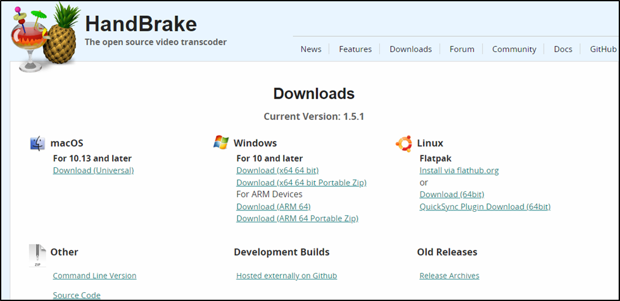Click the Windows flag icon
The width and height of the screenshot is (620, 301).
220,143
